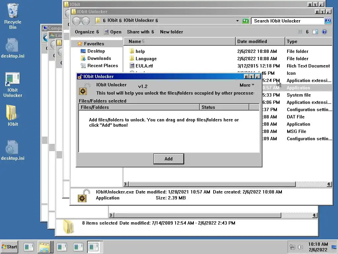The width and height of the screenshot is (338, 254).
Task: Click the search magnifier icon
Action: [328, 21]
